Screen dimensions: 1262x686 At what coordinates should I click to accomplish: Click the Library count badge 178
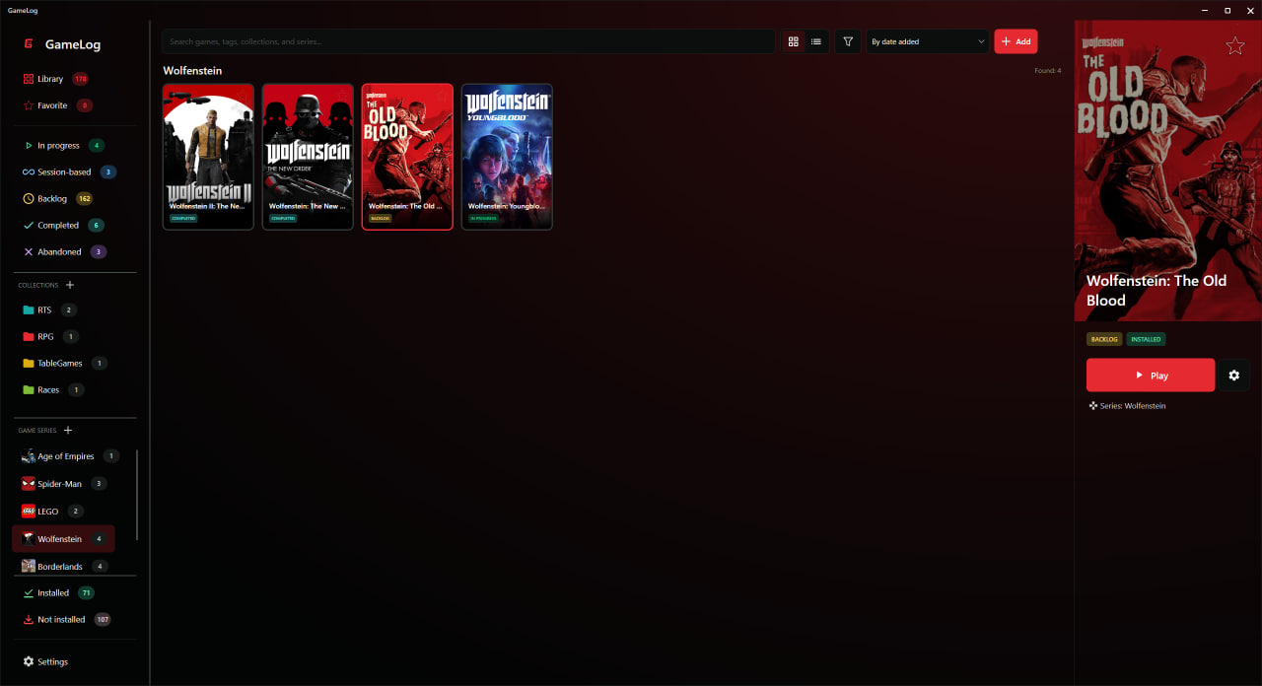click(80, 79)
